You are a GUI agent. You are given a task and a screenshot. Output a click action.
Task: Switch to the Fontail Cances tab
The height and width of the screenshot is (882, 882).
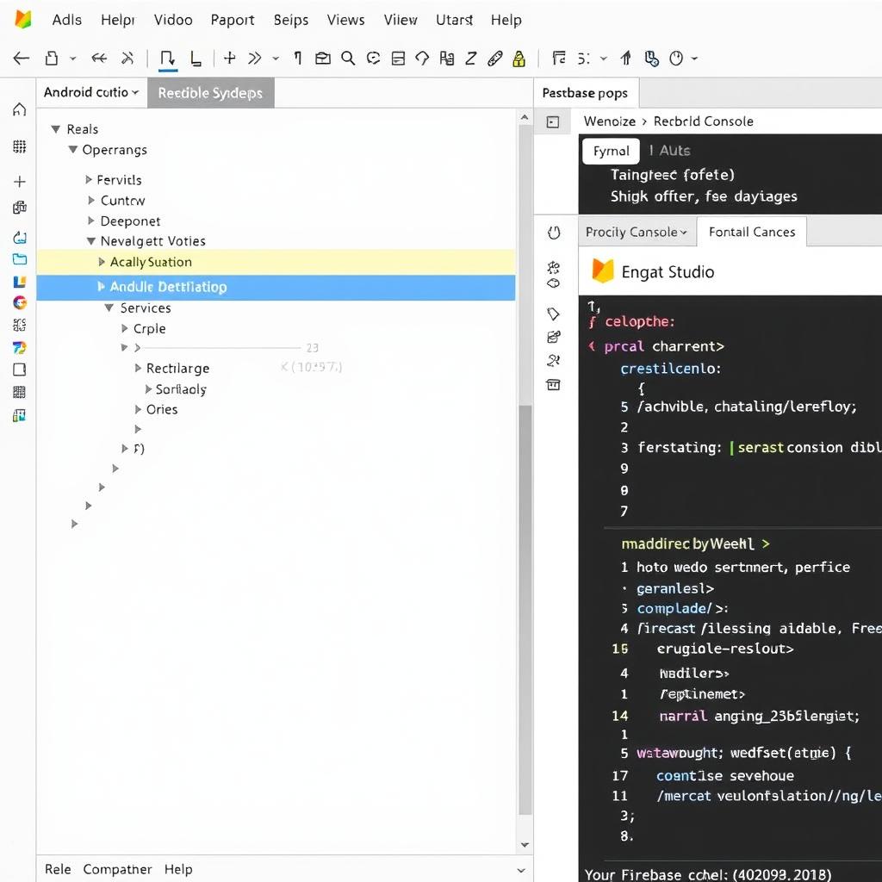pyautogui.click(x=751, y=232)
